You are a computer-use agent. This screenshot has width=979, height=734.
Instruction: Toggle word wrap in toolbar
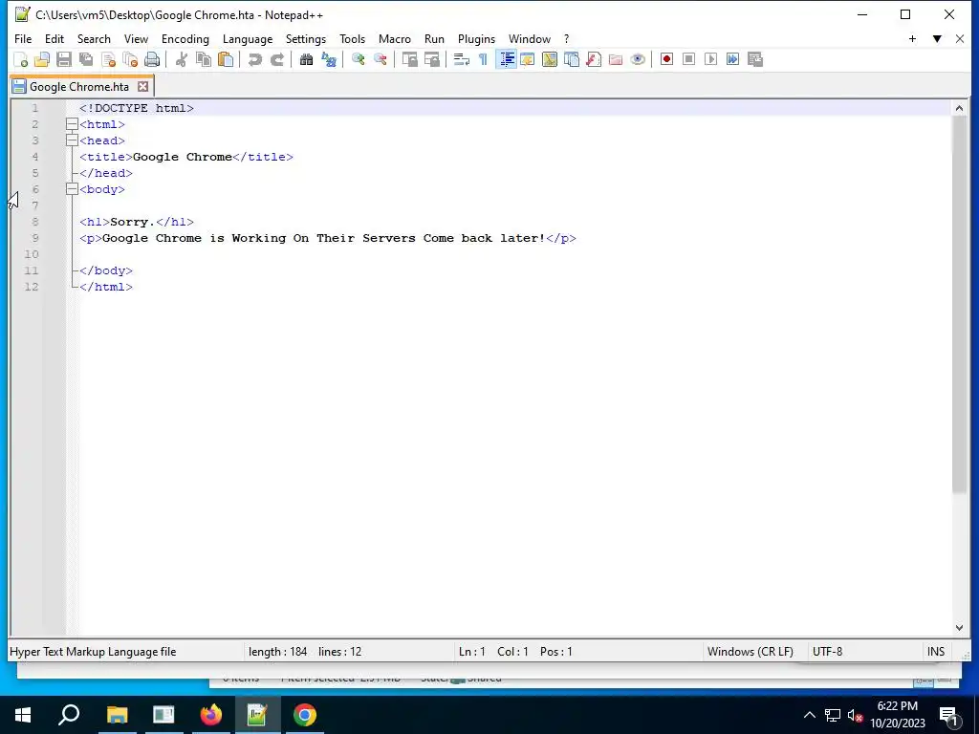point(462,59)
